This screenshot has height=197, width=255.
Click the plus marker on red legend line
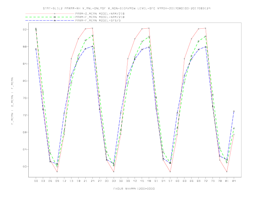55,14
